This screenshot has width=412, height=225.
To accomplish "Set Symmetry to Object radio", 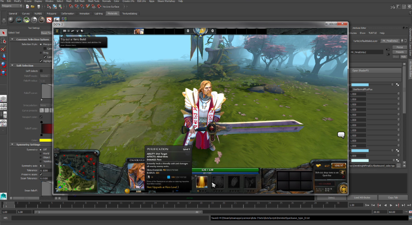I will (x=41, y=157).
